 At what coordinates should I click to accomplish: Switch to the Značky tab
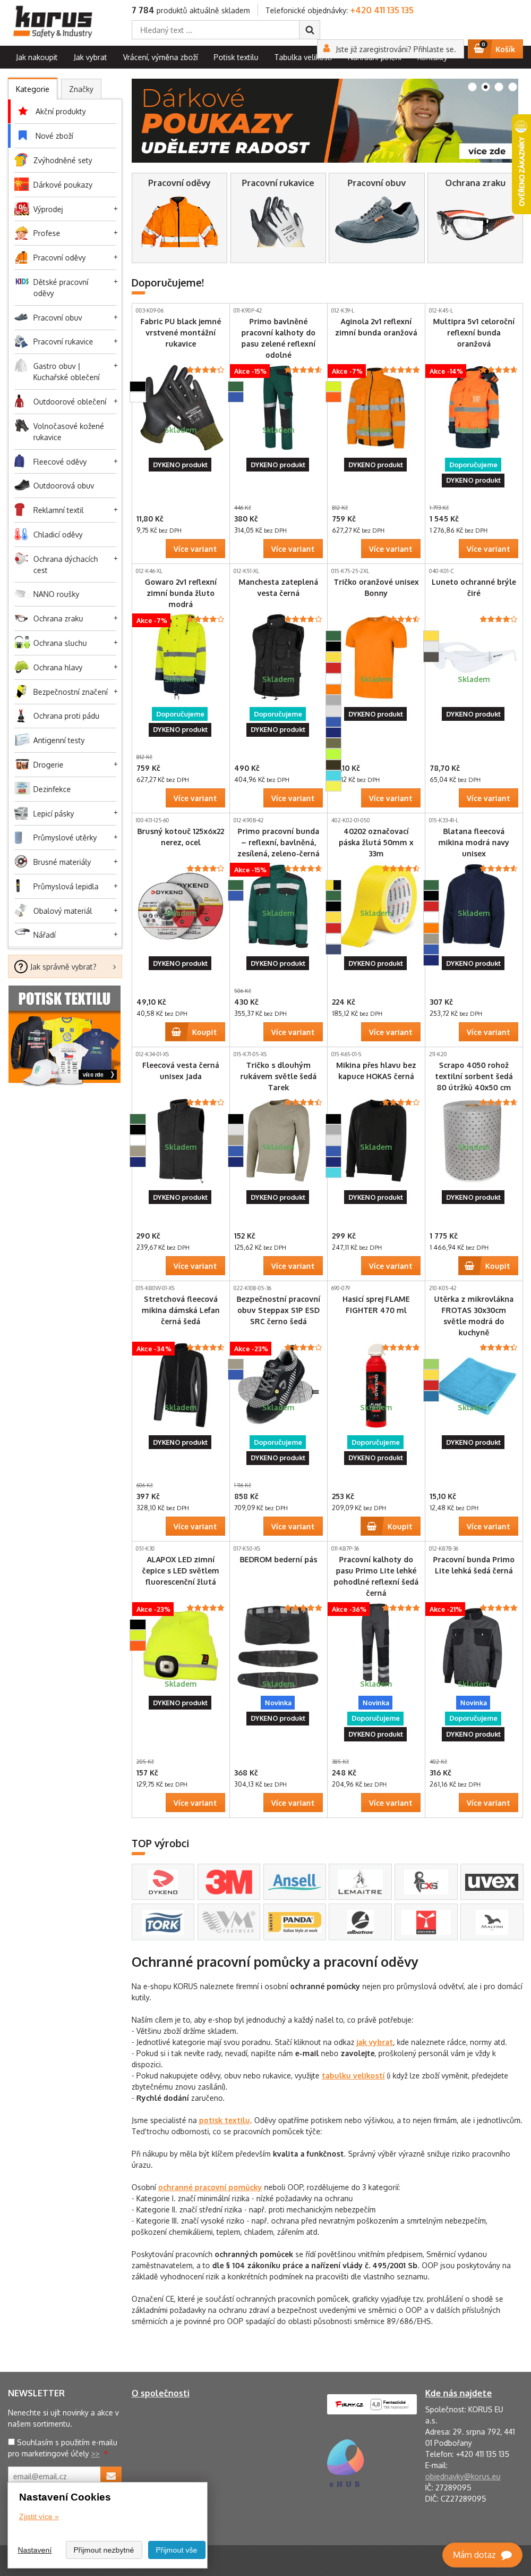coord(81,89)
